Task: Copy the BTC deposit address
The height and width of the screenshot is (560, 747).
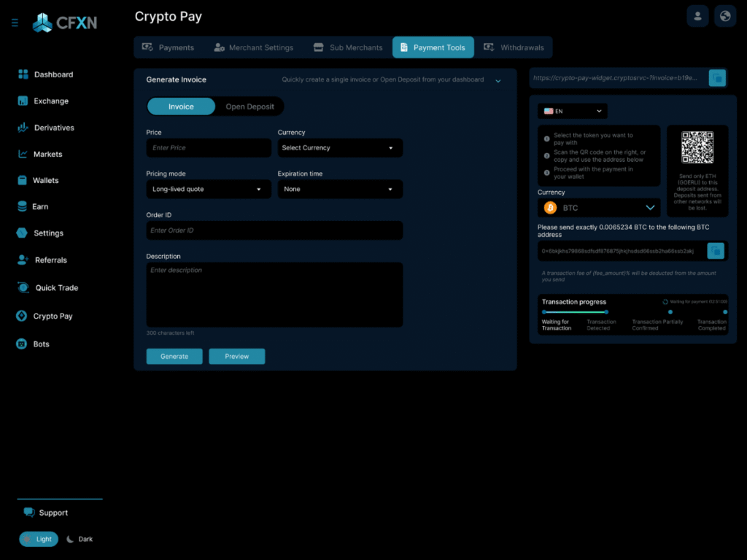Action: (x=716, y=251)
